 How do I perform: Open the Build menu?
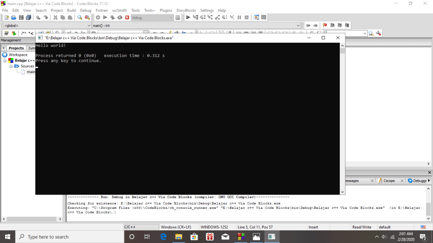pos(71,10)
